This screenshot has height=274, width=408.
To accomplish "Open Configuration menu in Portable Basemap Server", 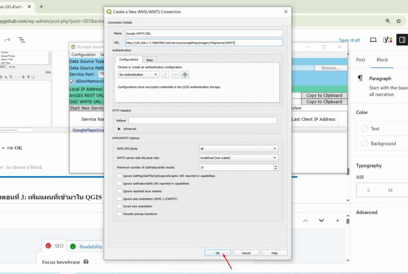I will [84, 54].
